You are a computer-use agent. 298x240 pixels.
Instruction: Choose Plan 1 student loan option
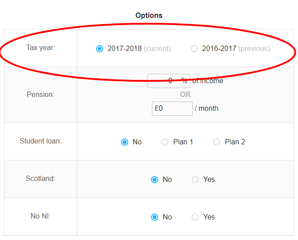pos(165,142)
